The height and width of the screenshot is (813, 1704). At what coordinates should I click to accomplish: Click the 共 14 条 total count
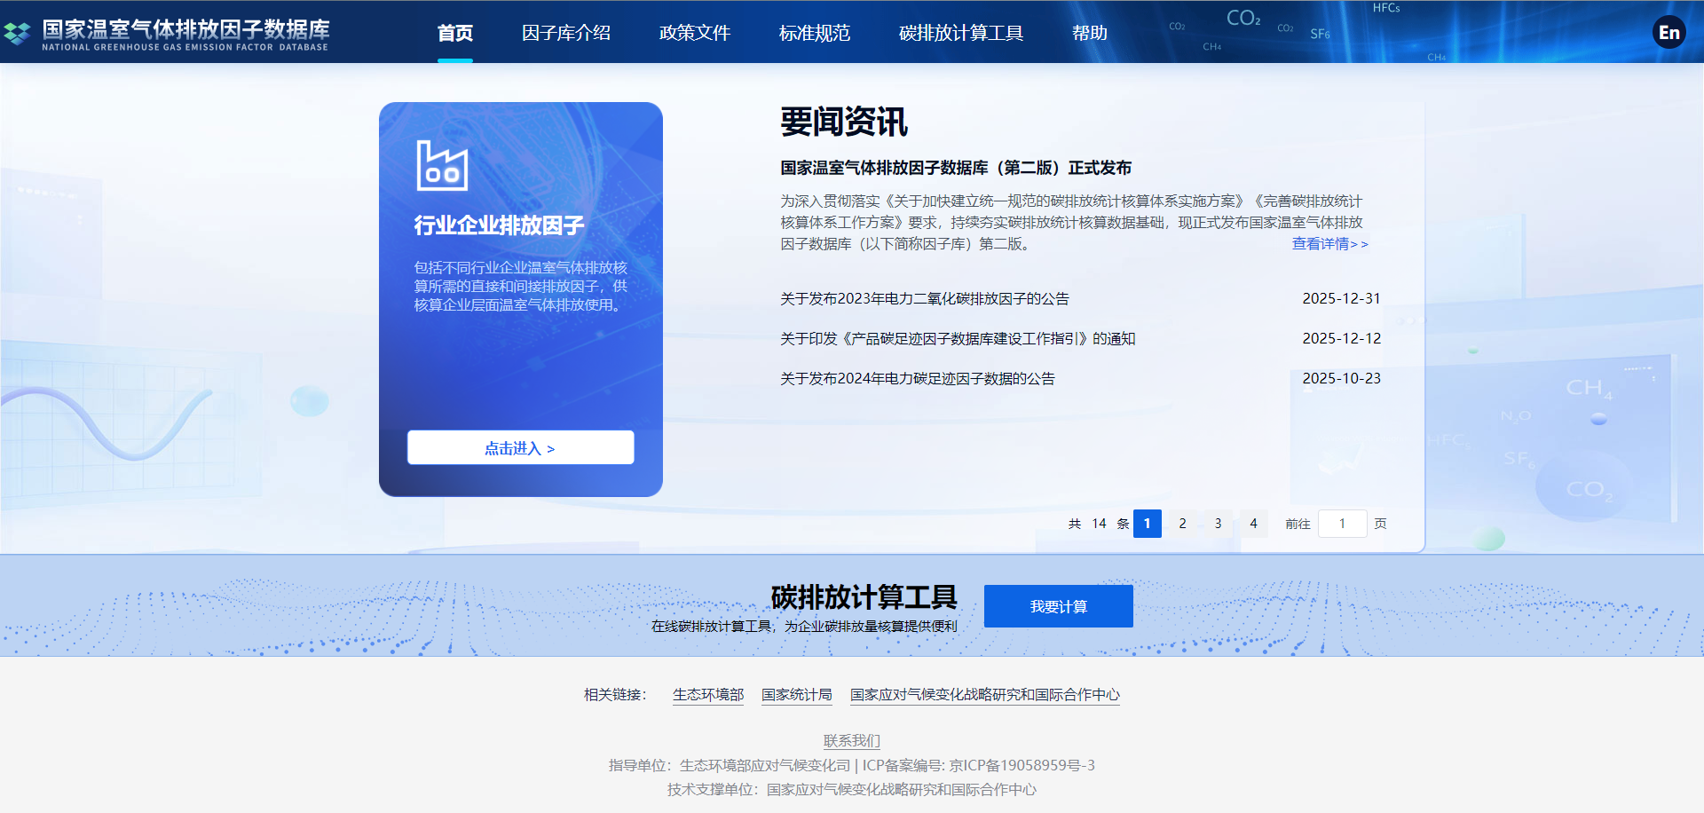(1099, 524)
